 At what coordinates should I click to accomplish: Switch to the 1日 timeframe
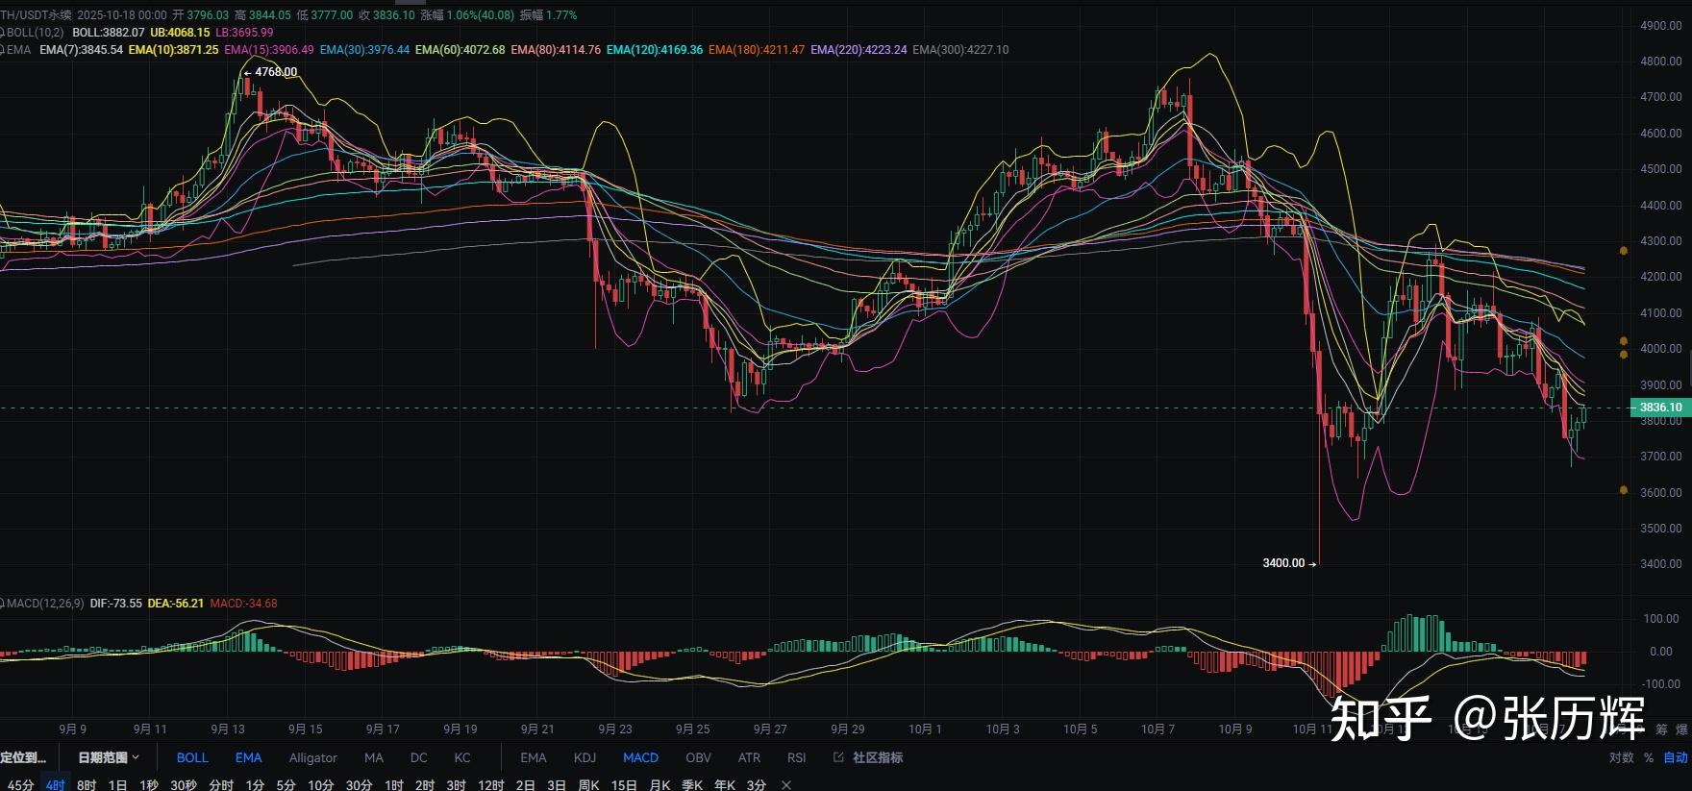tap(117, 785)
